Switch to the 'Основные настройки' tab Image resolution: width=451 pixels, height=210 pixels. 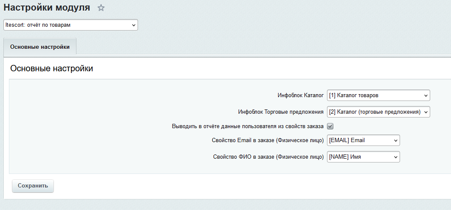pos(40,47)
